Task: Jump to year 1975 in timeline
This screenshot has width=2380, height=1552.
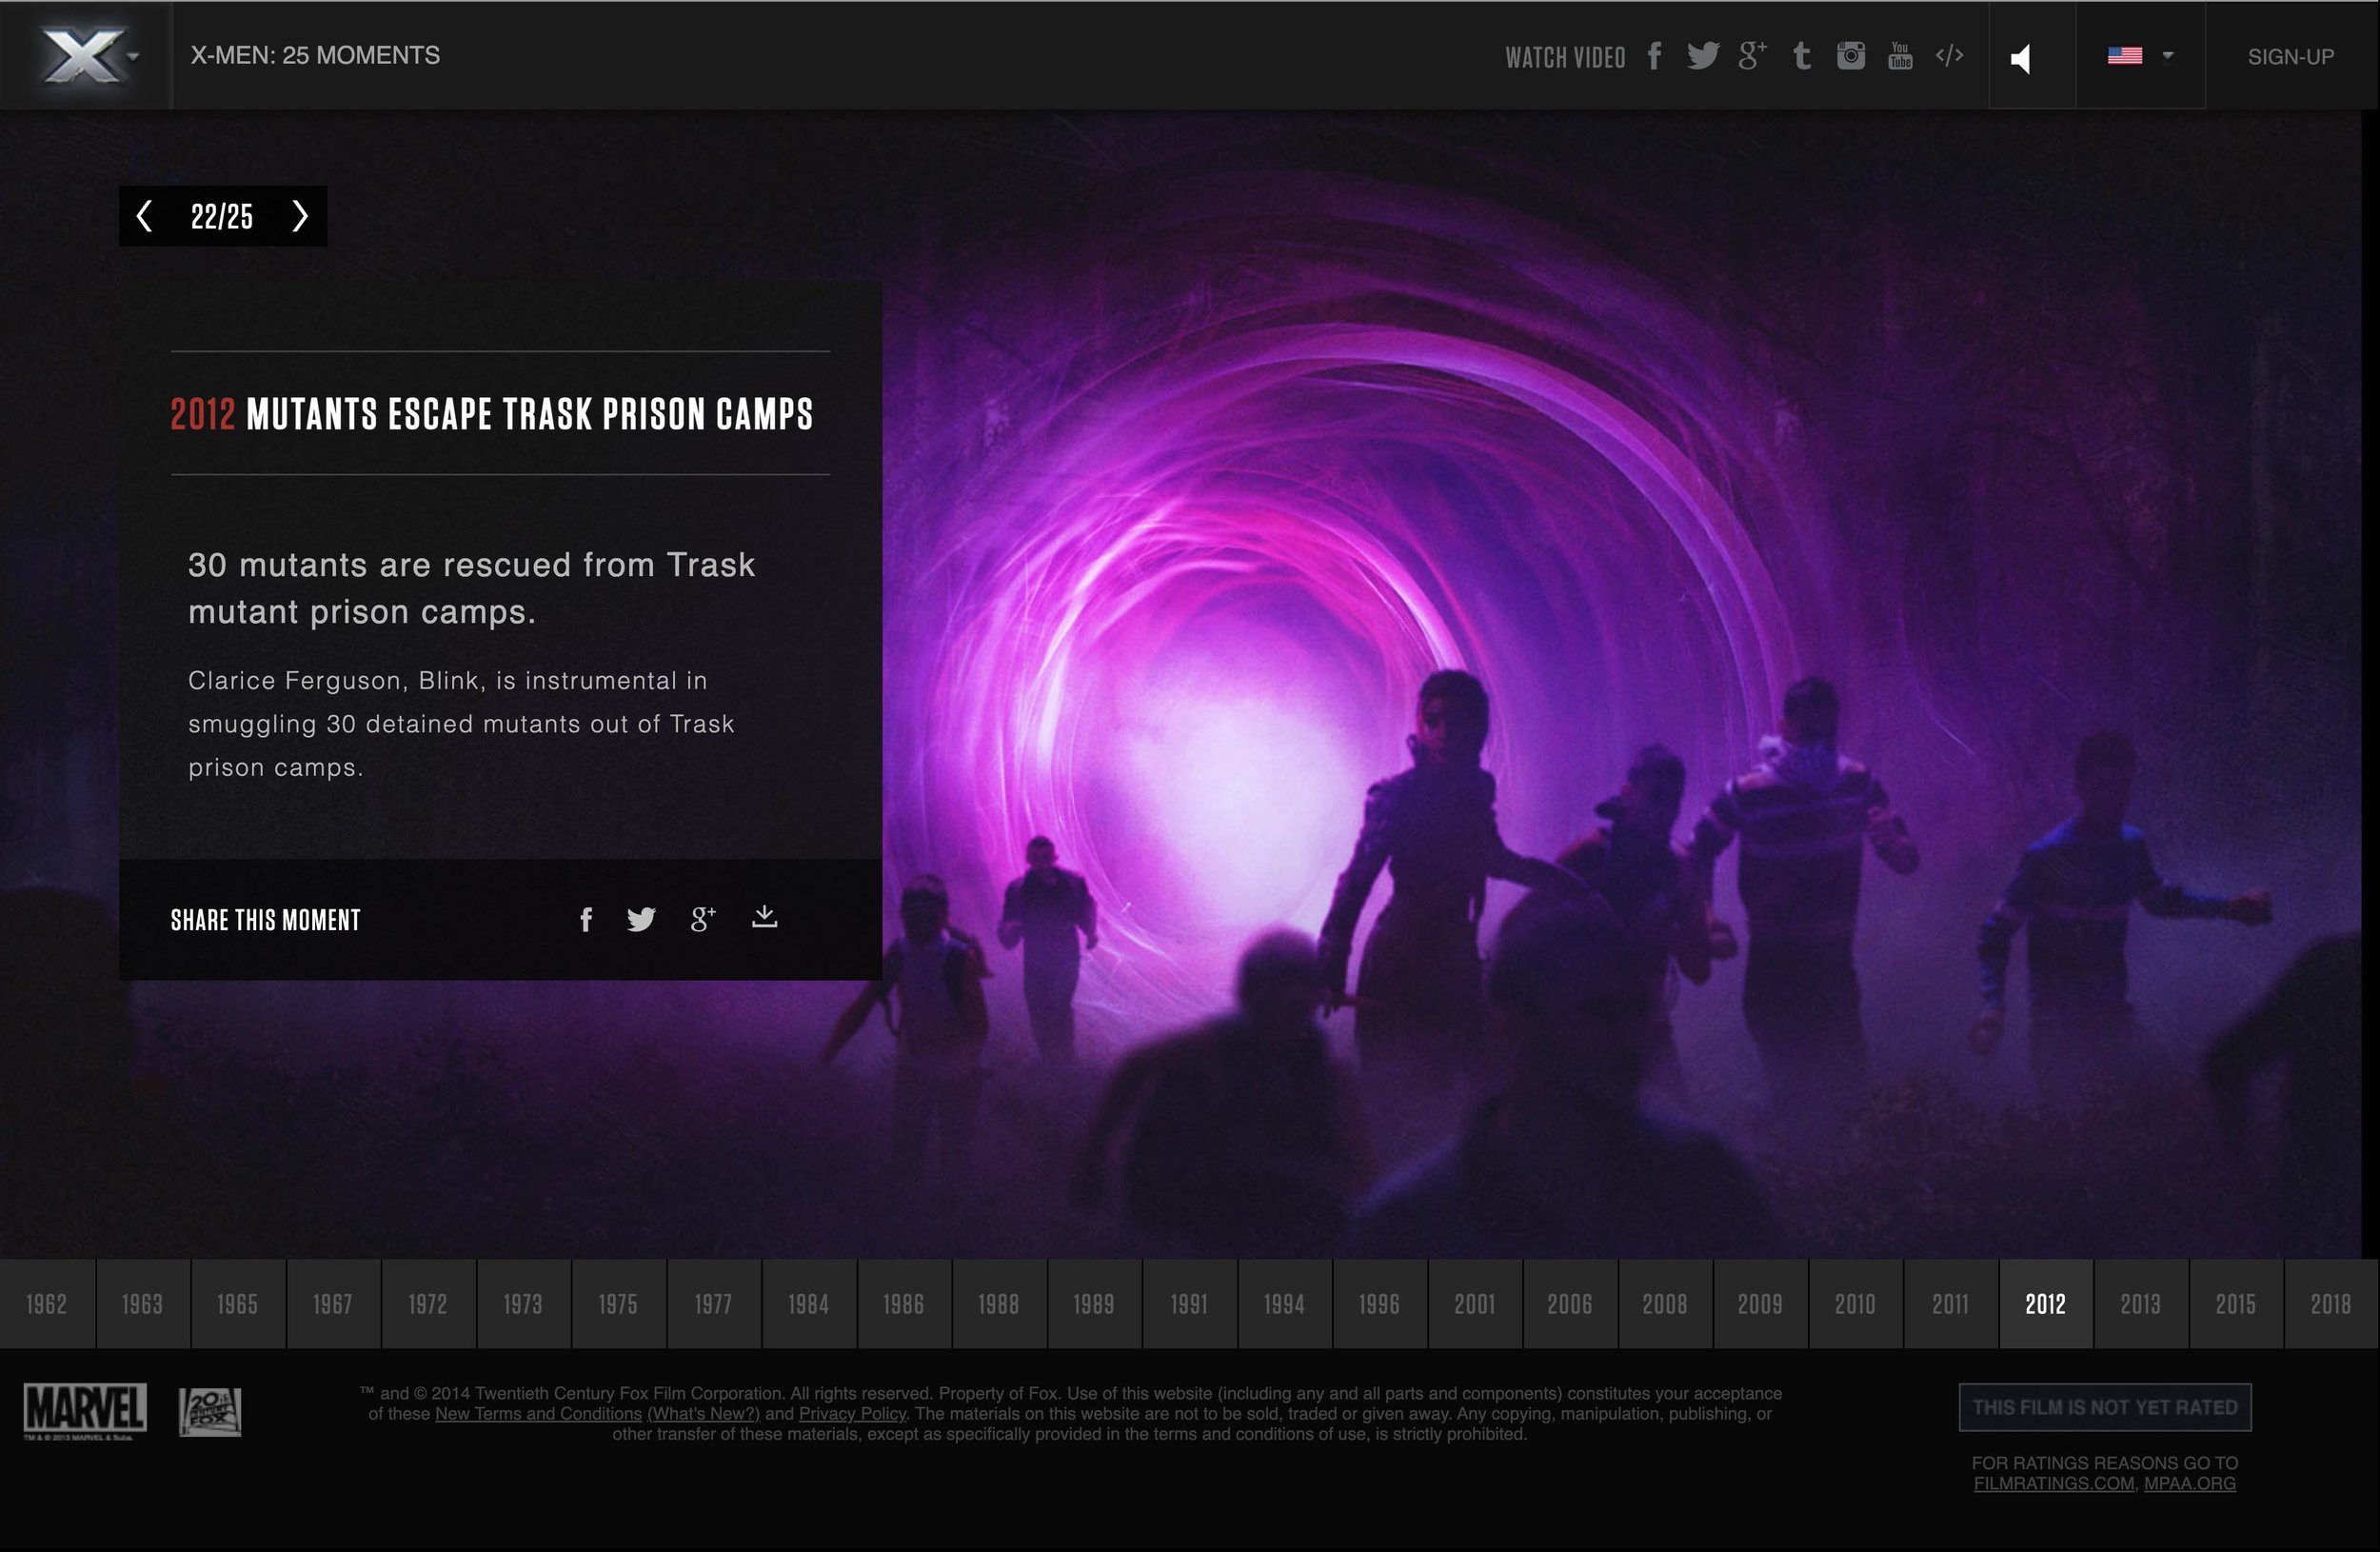Action: [x=618, y=1304]
